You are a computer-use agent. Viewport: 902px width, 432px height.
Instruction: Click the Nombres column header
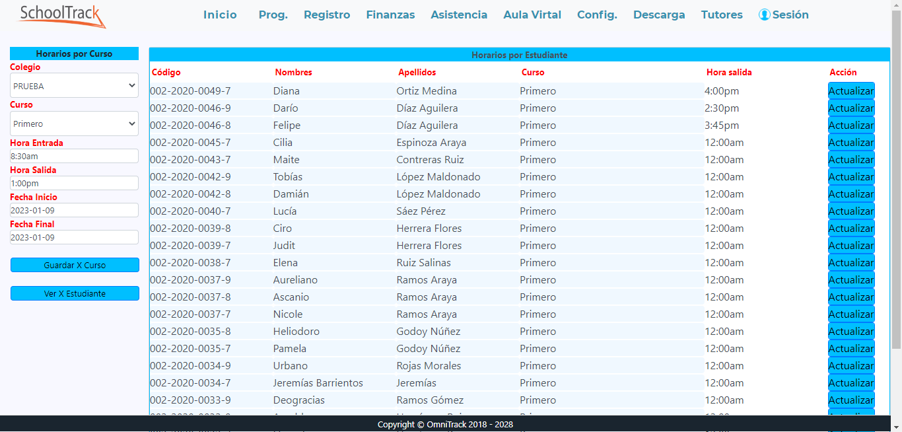click(294, 73)
